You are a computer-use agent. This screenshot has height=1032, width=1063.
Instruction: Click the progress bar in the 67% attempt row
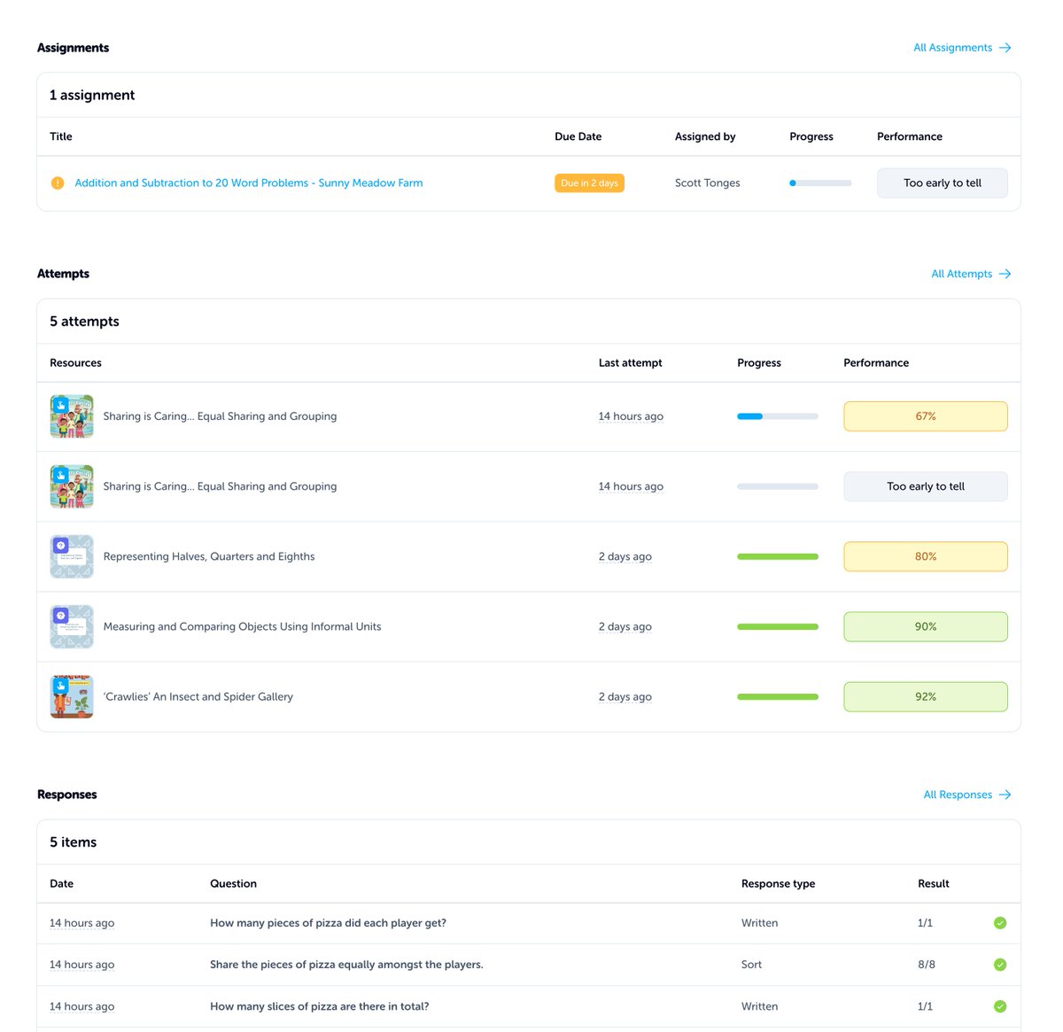coord(778,416)
